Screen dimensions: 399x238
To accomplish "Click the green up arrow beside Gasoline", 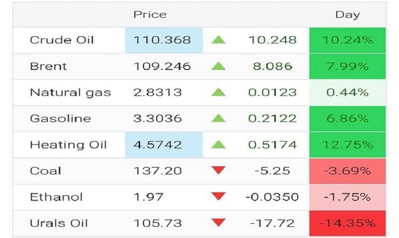I will (x=218, y=118).
